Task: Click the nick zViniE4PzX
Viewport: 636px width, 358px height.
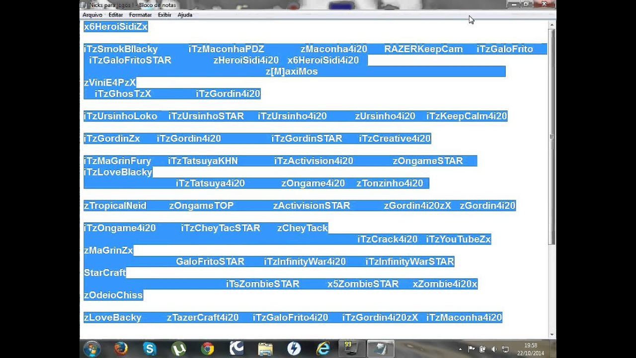Action: pos(110,83)
